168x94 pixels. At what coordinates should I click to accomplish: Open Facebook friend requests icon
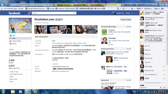23,13
